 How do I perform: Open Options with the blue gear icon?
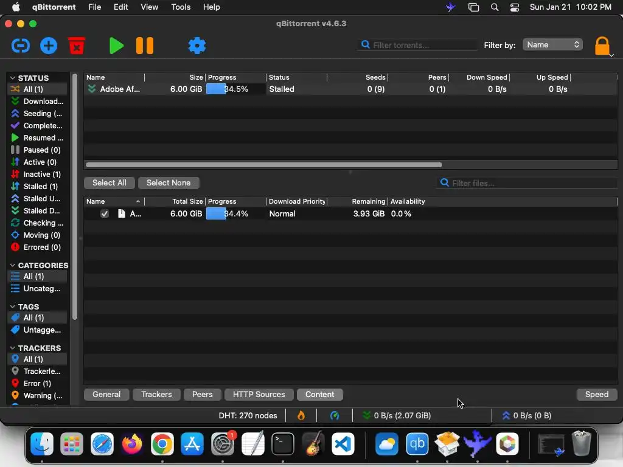click(197, 46)
